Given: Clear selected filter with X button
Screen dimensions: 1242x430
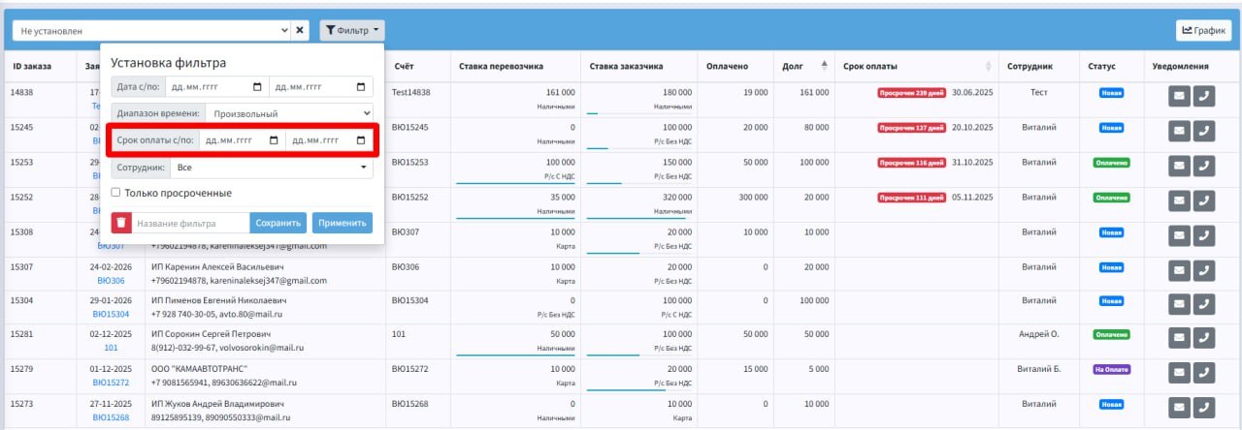Looking at the screenshot, I should 300,30.
